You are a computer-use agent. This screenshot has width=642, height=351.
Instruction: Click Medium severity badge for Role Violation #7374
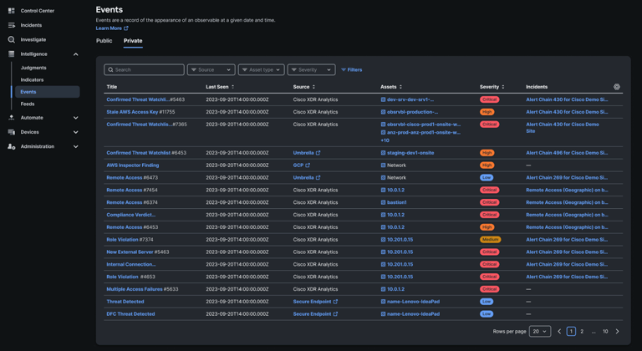point(490,240)
